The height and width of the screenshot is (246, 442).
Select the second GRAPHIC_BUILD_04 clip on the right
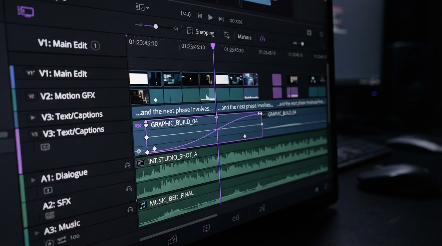282,113
